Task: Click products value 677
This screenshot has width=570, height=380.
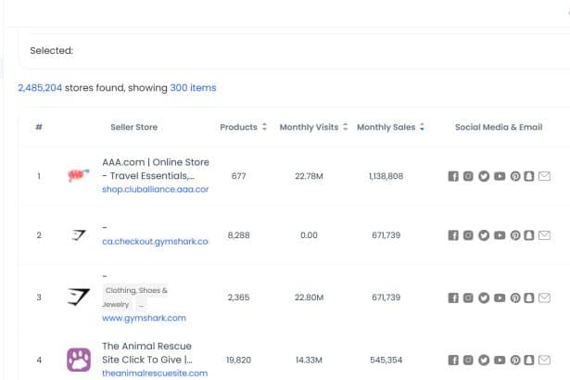Action: (239, 176)
